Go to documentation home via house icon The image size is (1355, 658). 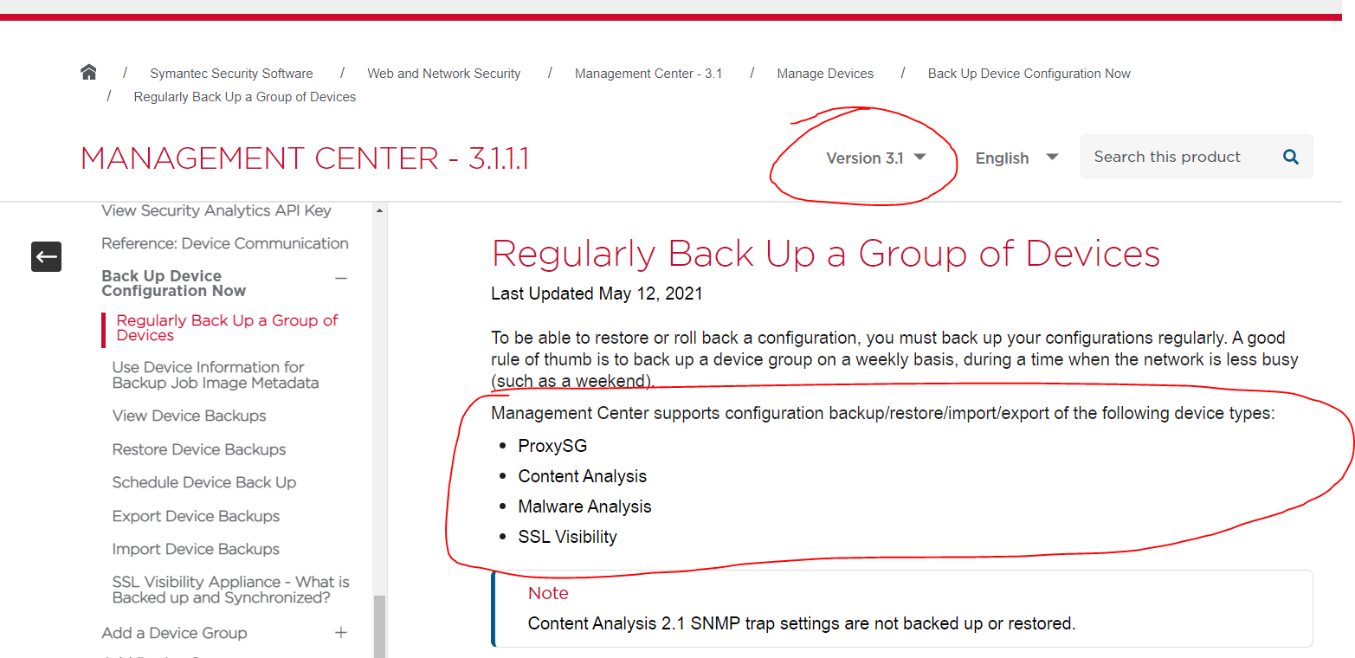click(x=88, y=73)
